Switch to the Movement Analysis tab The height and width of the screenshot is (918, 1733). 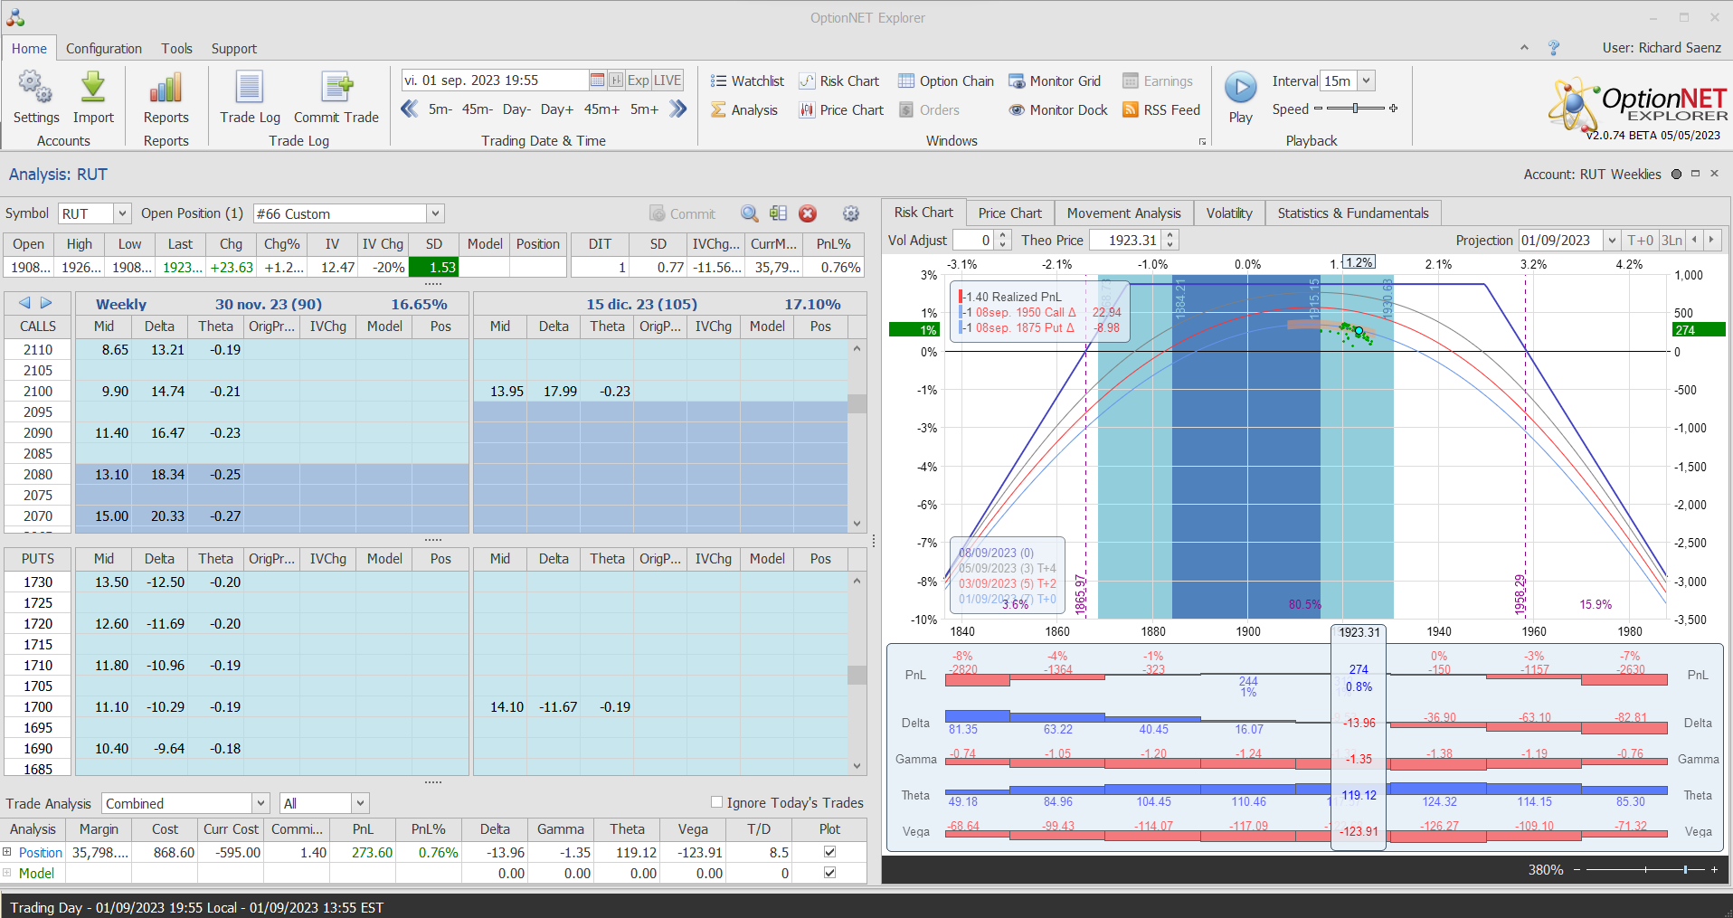click(1123, 213)
